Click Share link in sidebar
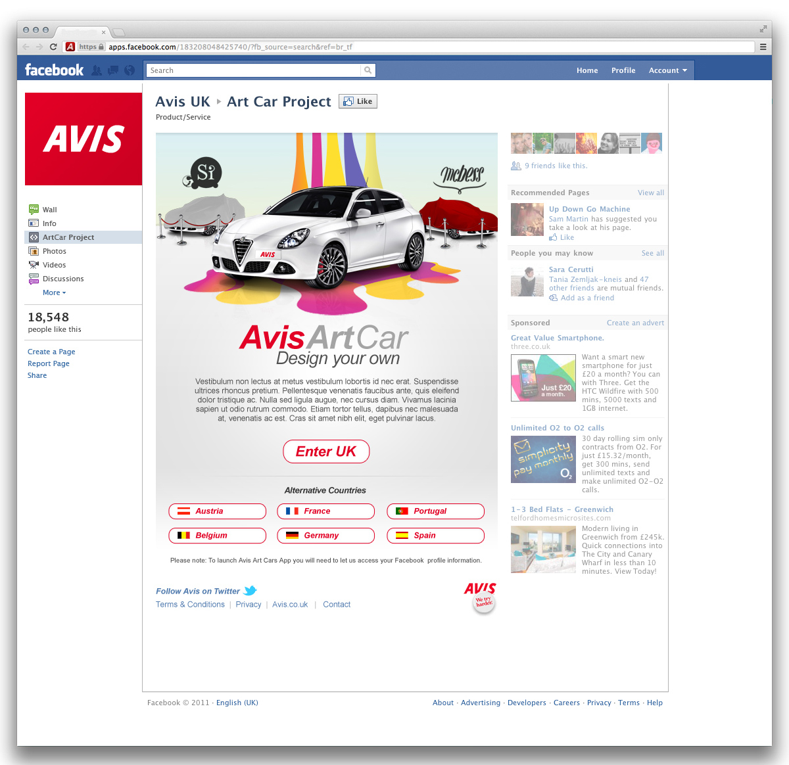This screenshot has width=789, height=765. pyautogui.click(x=37, y=375)
